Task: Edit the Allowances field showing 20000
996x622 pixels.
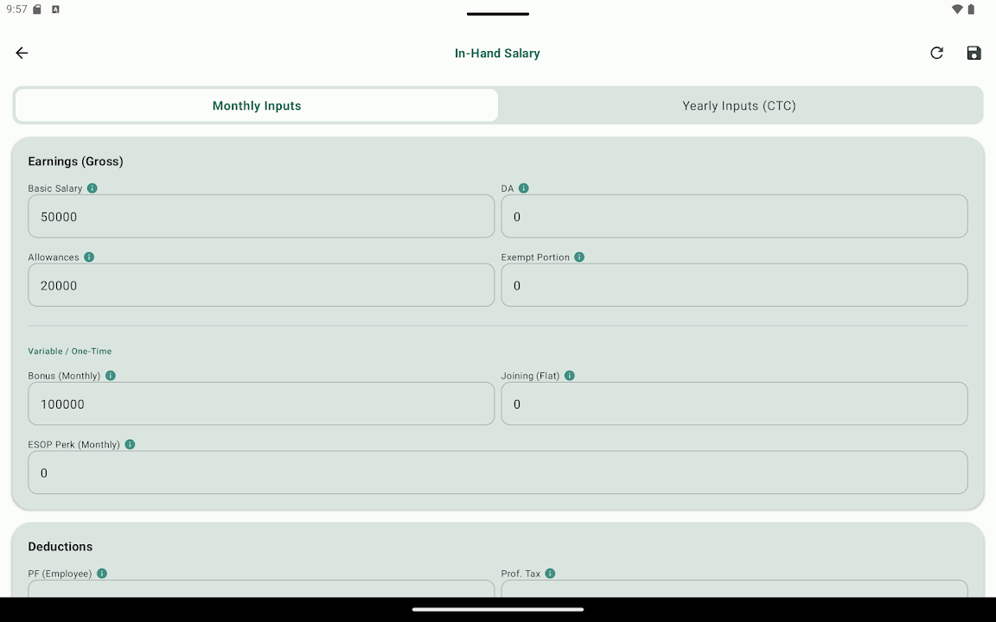Action: (261, 285)
